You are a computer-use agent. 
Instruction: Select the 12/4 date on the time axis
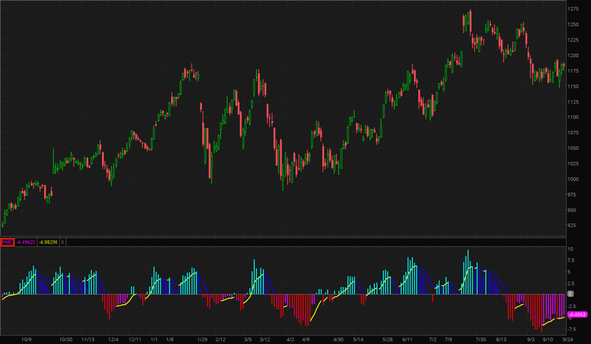pos(113,339)
